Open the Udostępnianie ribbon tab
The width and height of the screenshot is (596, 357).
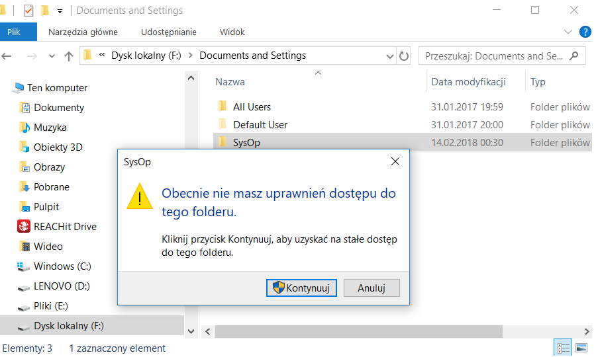tap(169, 32)
